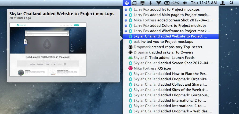Click Dropmark icon on 'Sites of the Week' row
The height and width of the screenshot is (114, 239).
tap(130, 90)
